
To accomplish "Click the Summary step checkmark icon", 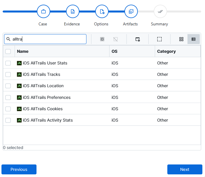I will pyautogui.click(x=160, y=12).
